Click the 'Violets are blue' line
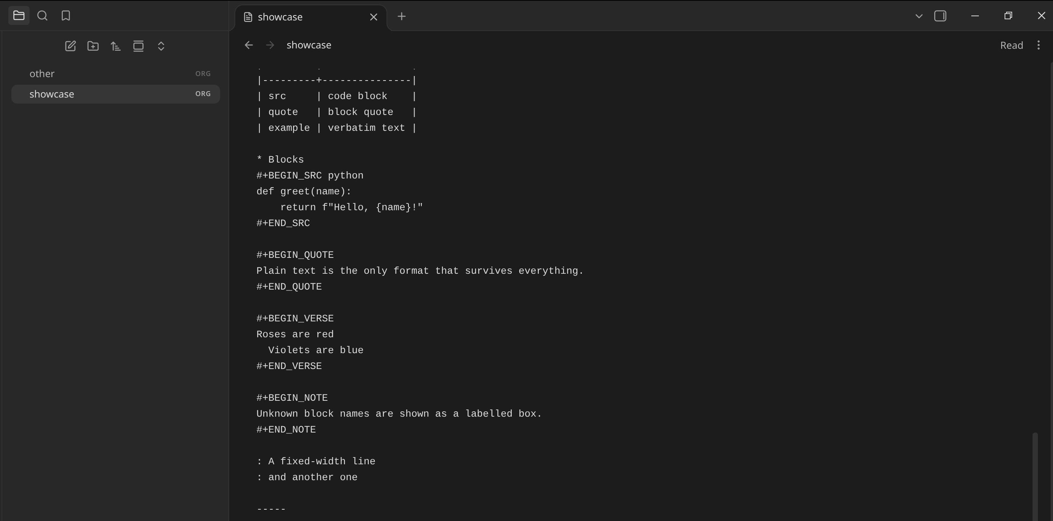The image size is (1053, 521). coord(315,350)
